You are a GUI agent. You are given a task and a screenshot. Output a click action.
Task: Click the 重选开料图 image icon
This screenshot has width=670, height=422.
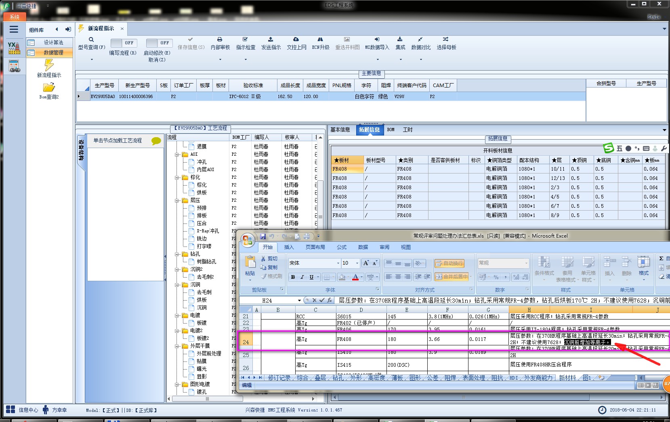pyautogui.click(x=347, y=40)
